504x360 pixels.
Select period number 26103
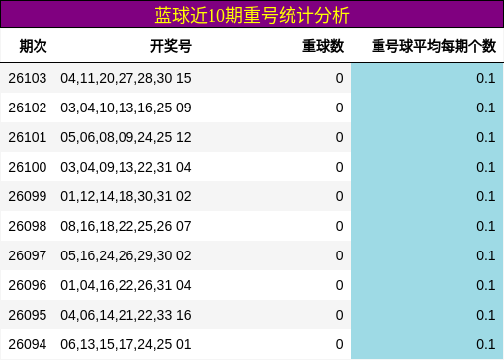(28, 78)
